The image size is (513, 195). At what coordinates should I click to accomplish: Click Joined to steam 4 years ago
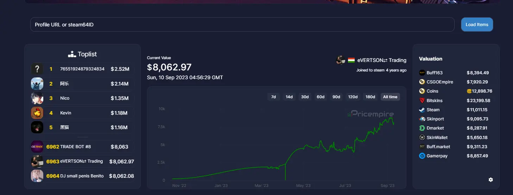[381, 70]
